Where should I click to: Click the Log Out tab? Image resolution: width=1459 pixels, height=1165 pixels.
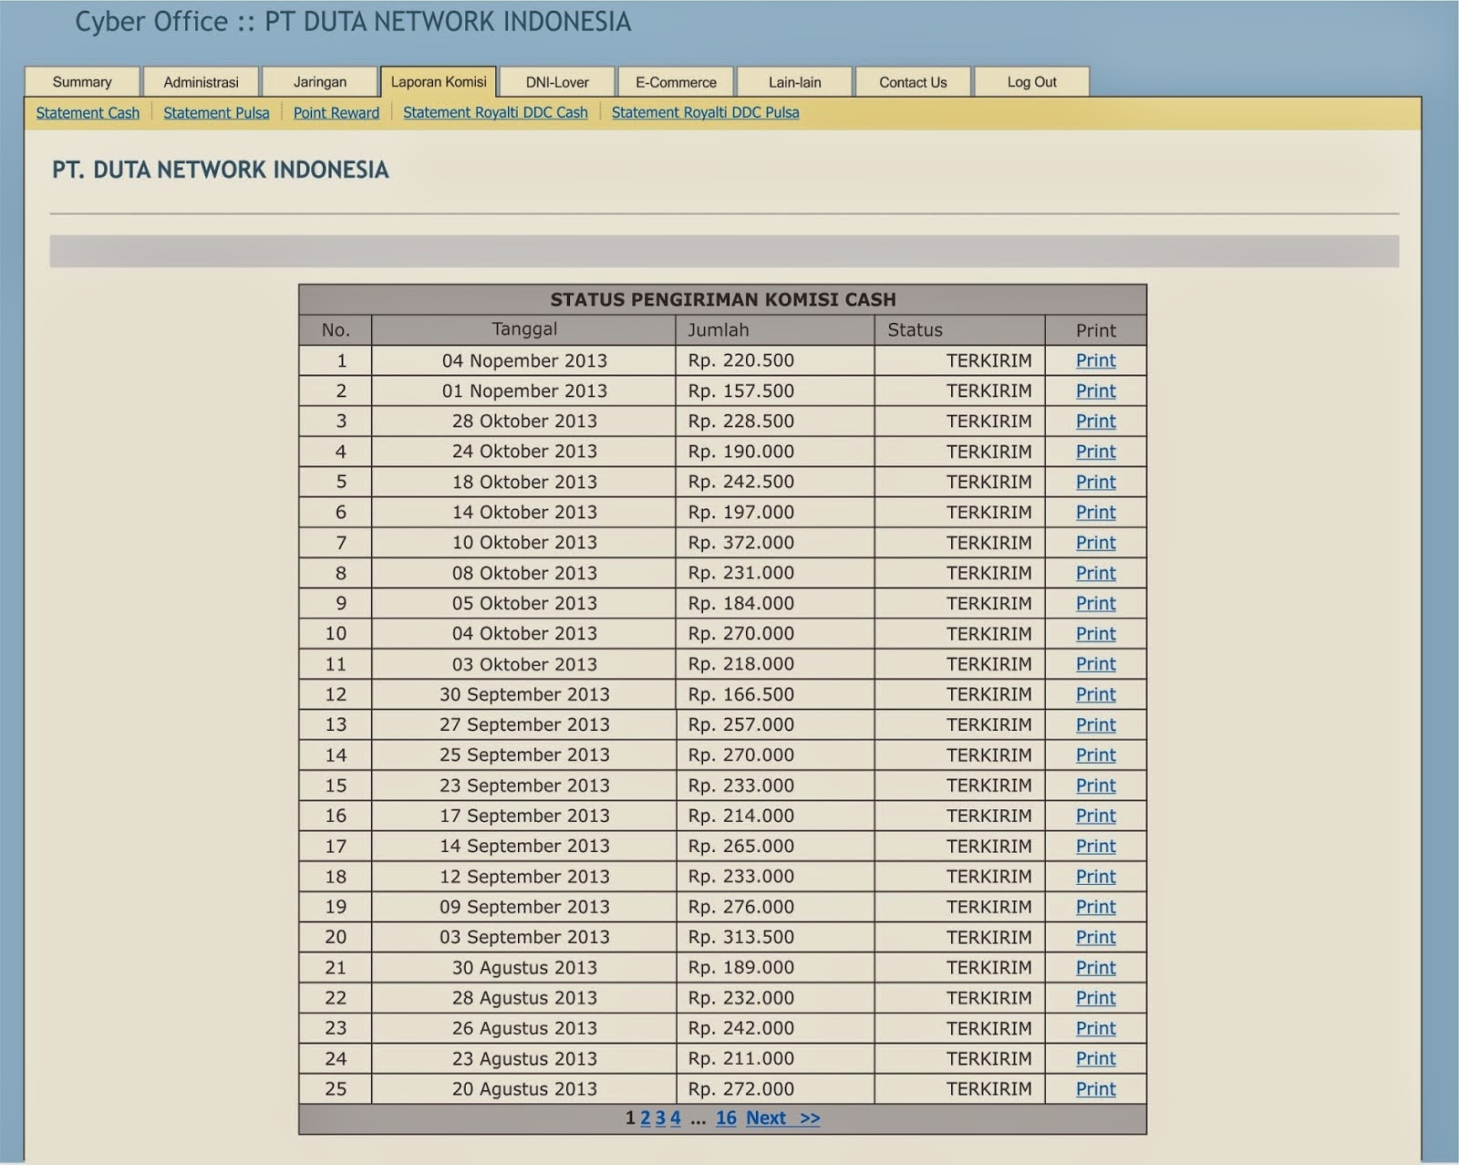tap(1031, 82)
